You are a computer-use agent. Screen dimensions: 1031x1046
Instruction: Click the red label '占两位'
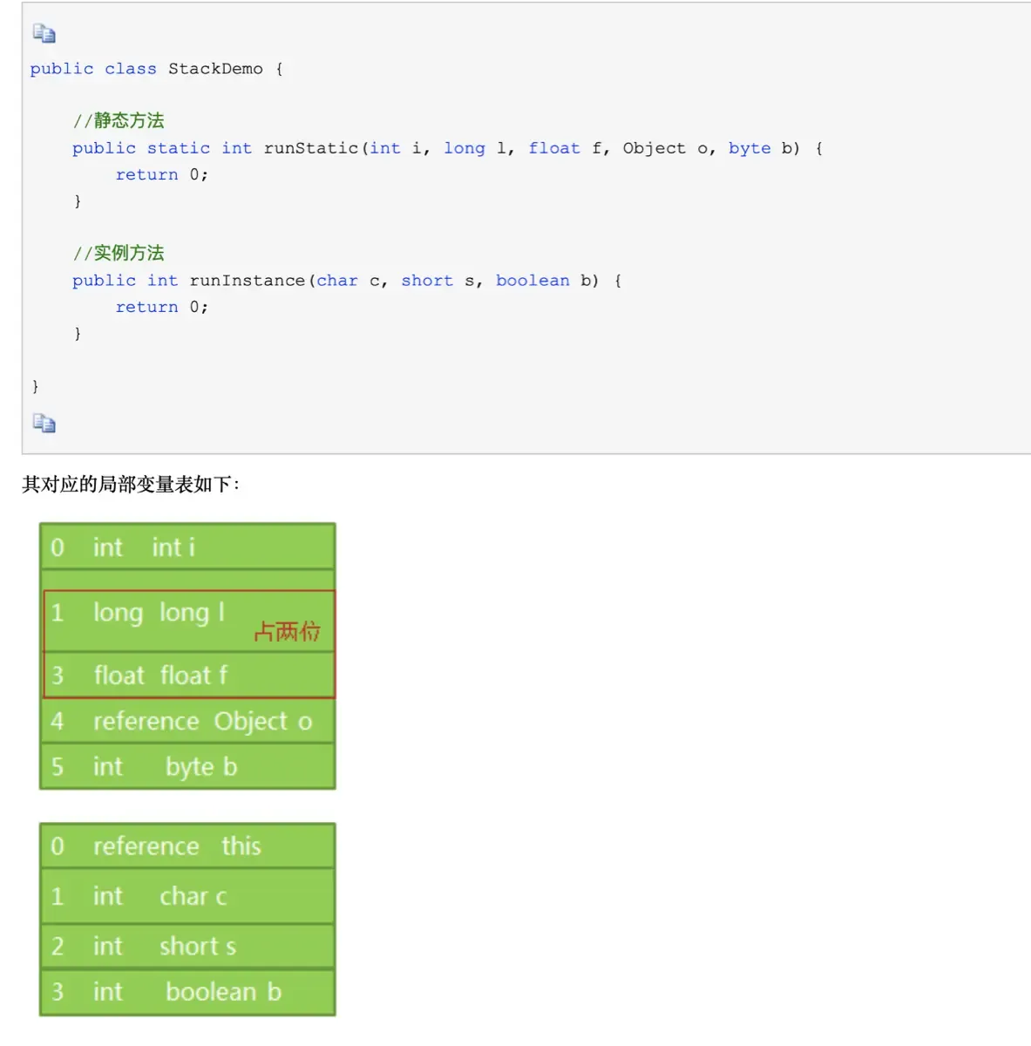point(288,631)
